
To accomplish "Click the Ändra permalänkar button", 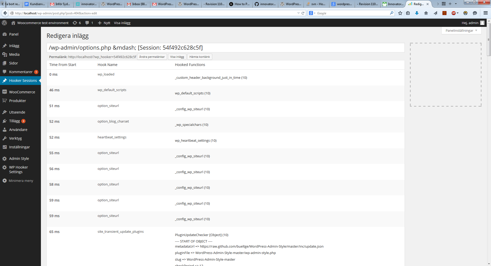I will pyautogui.click(x=152, y=57).
